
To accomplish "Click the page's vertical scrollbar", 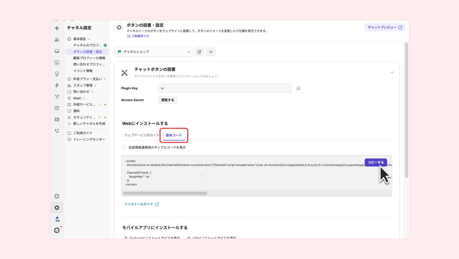I will pyautogui.click(x=407, y=110).
